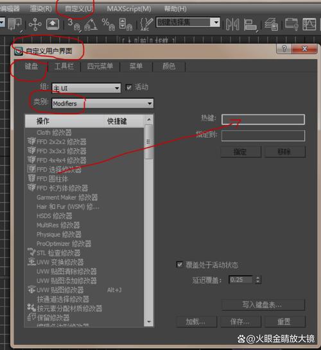
Task: Toggle the Angle Snap icon
Action: click(x=91, y=24)
